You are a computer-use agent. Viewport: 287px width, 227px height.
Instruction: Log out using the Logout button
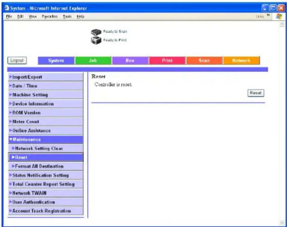click(x=17, y=61)
